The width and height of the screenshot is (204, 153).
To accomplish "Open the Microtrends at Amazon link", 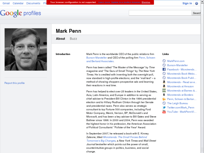I will (x=180, y=86).
